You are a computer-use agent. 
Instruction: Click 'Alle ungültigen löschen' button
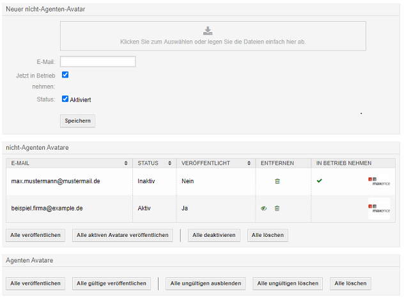(x=288, y=283)
